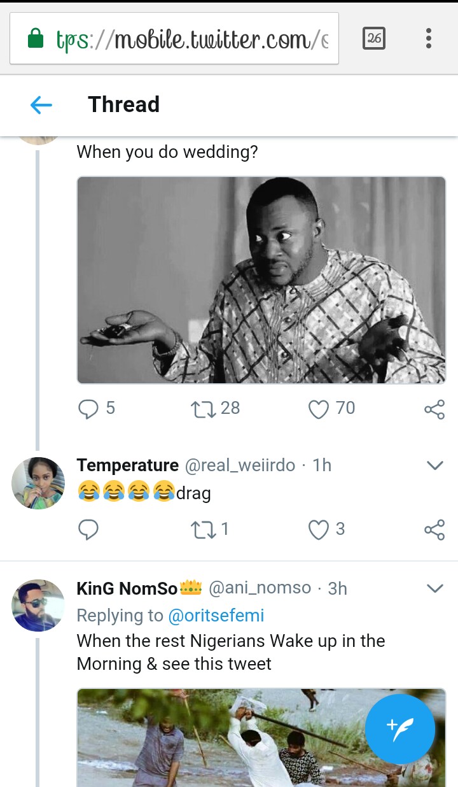Viewport: 458px width, 787px height.
Task: Like Temperature's tweet with 3 likes
Action: click(x=319, y=529)
